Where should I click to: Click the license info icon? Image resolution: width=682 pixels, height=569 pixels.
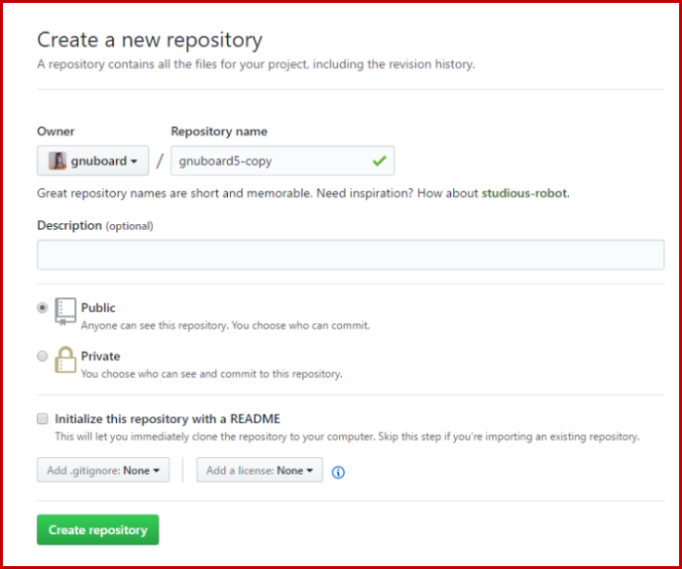point(338,472)
